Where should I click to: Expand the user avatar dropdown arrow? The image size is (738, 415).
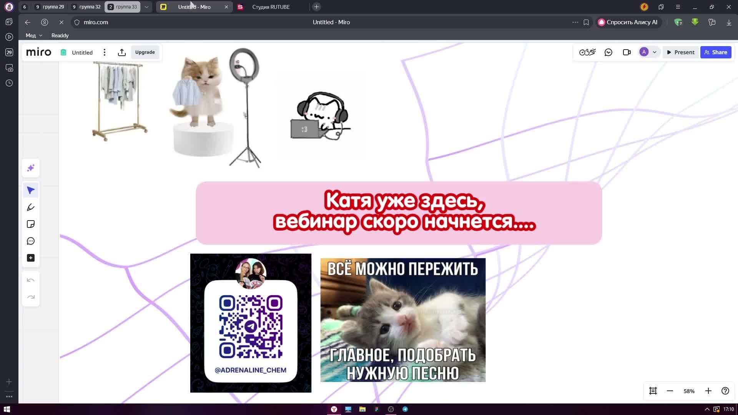(x=654, y=52)
